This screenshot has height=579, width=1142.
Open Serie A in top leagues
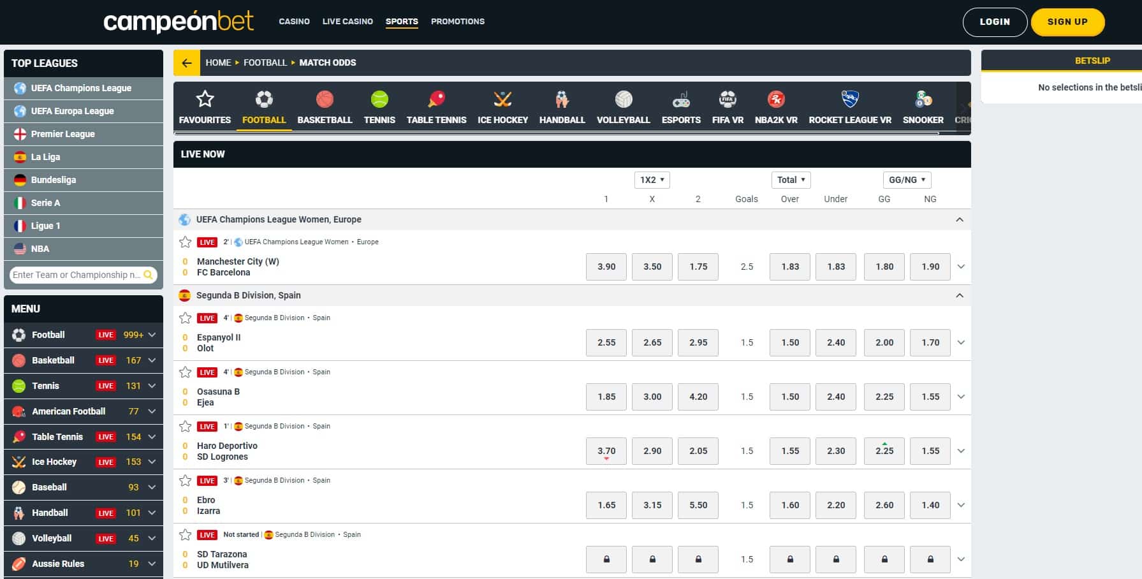pos(84,203)
